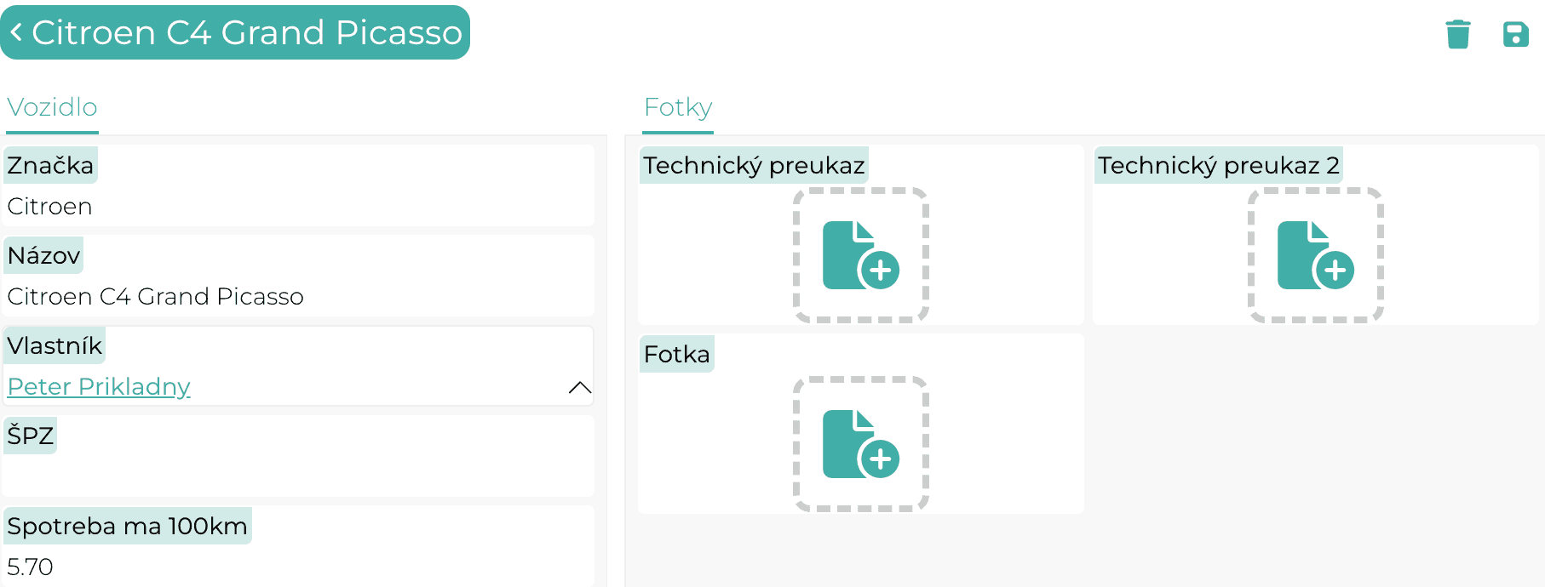
Task: Collapse the Vlastník dropdown chevron
Action: pyautogui.click(x=579, y=387)
